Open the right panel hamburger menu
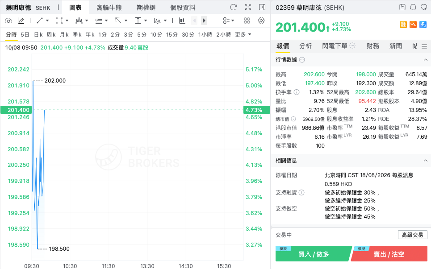Screen dimensions: 431x269 point(424,46)
